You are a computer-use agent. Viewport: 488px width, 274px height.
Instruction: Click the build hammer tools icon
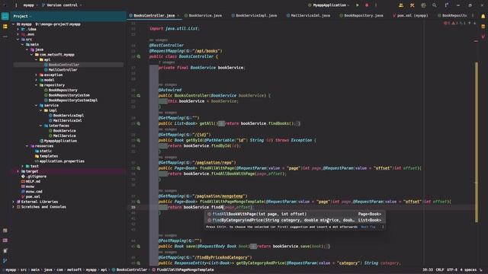pyautogui.click(x=412, y=5)
